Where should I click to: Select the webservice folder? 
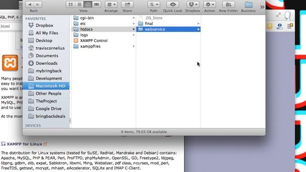pos(168,29)
